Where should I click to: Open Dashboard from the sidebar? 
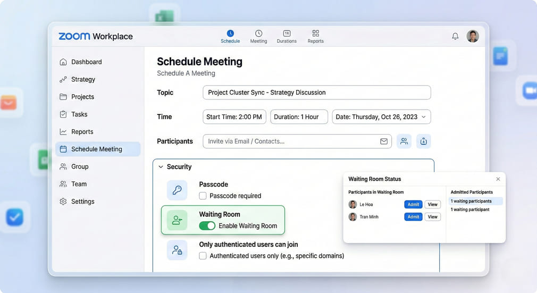pos(86,62)
